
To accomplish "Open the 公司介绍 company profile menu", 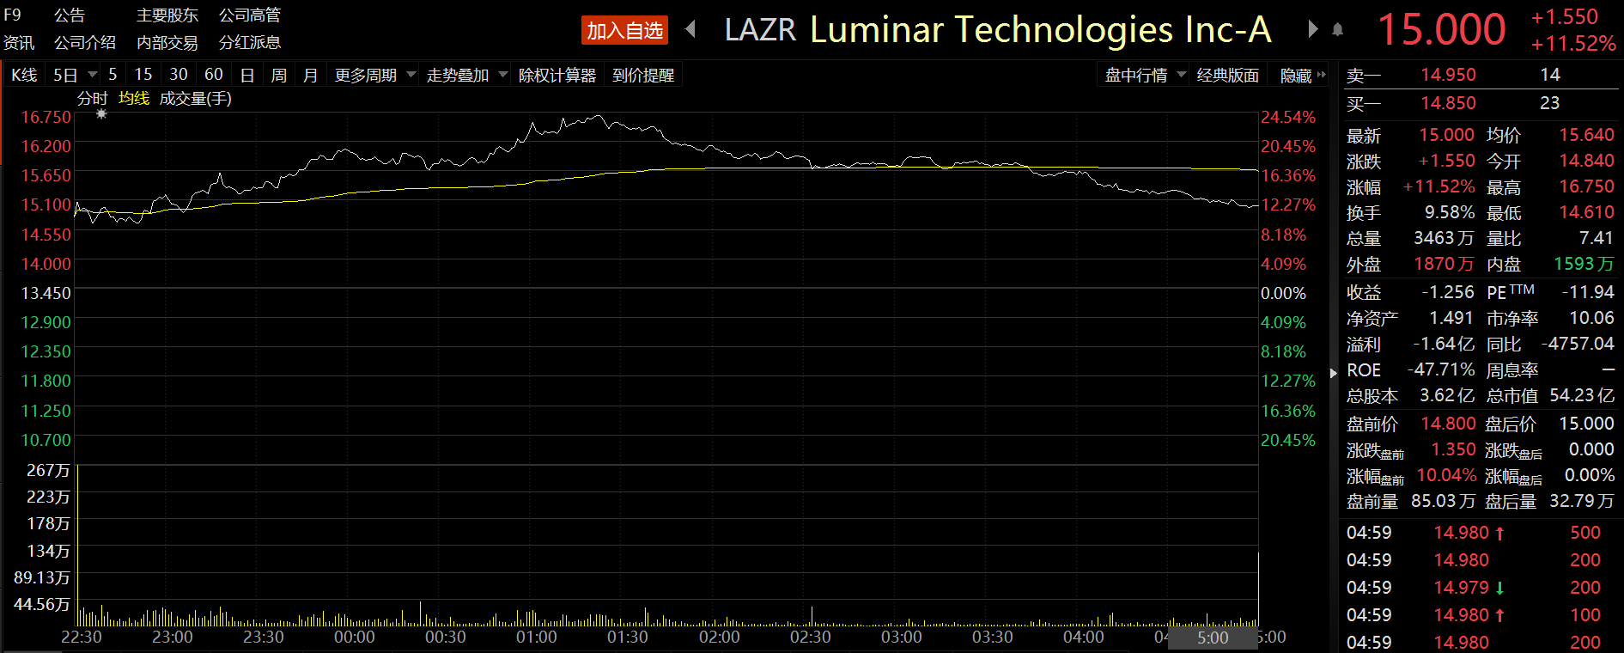I will pos(85,42).
